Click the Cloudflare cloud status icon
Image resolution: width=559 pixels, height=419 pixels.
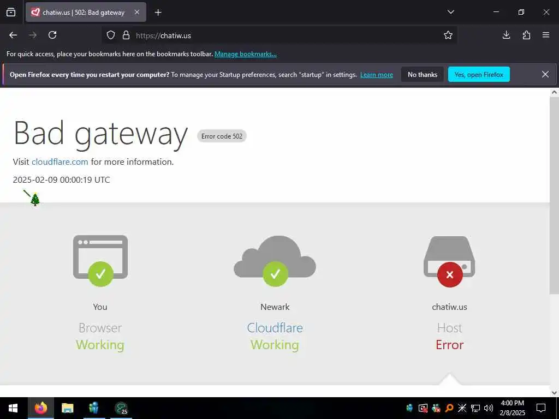[275, 261]
